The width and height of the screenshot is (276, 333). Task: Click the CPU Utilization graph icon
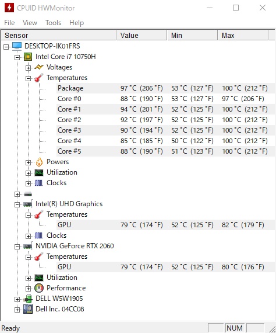39,173
